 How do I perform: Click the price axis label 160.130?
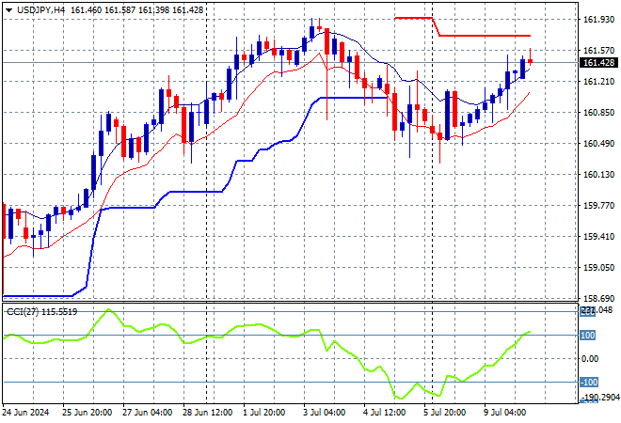pos(598,175)
